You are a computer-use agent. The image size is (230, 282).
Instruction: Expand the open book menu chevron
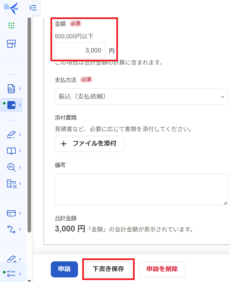point(20,151)
